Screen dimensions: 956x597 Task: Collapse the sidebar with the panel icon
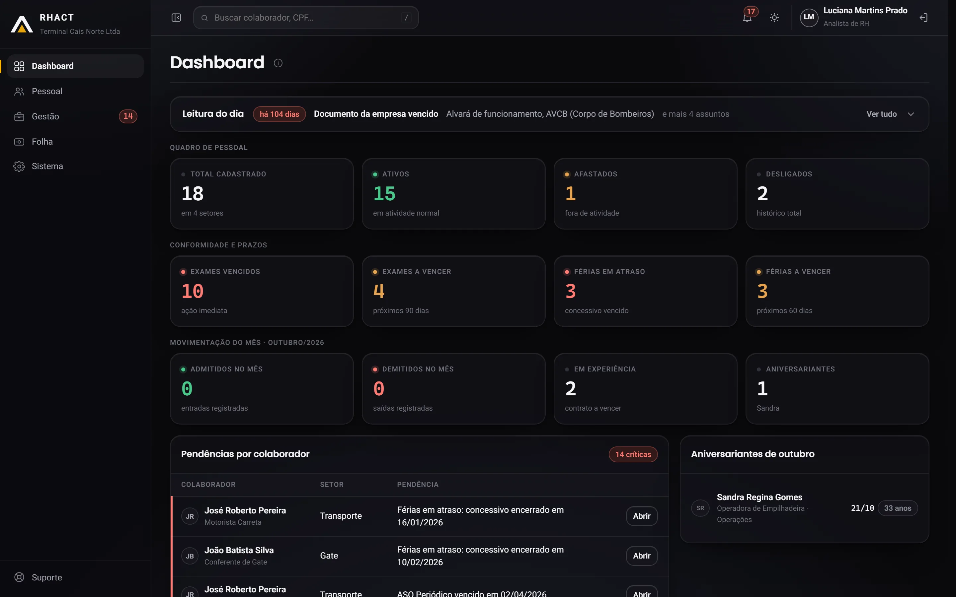pos(176,17)
